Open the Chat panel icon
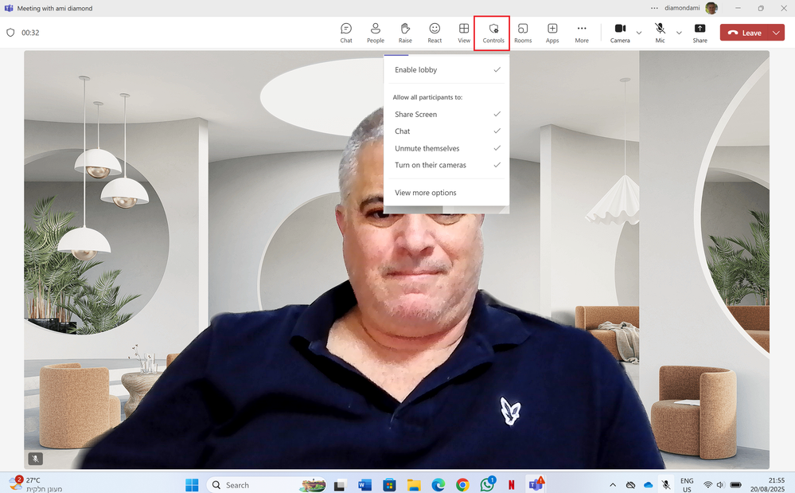 click(346, 33)
